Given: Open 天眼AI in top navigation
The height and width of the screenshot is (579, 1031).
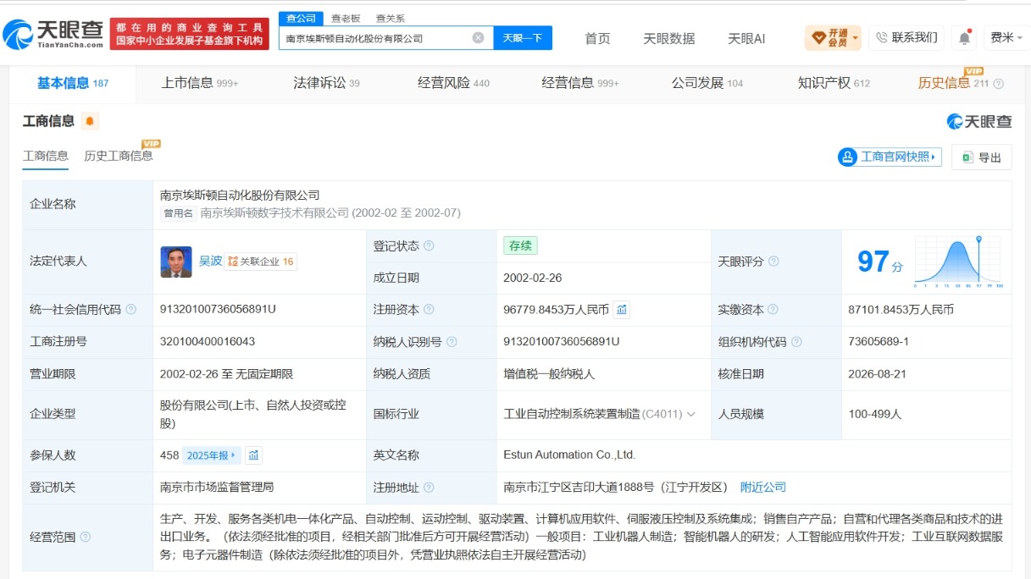Looking at the screenshot, I should pyautogui.click(x=746, y=38).
